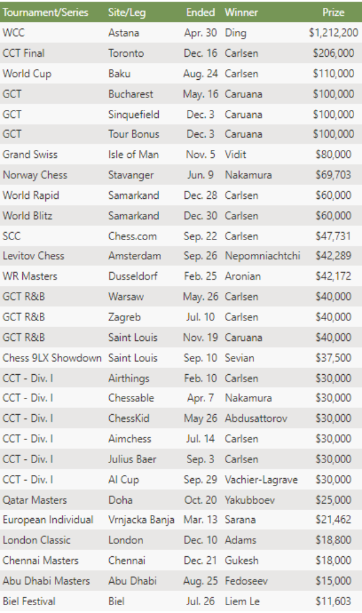
Task: Select the Abdusattorov winner cell
Action: 256,418
